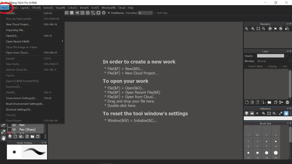This screenshot has width=292, height=164.
Task: Add new brush page icon
Action: (15, 136)
